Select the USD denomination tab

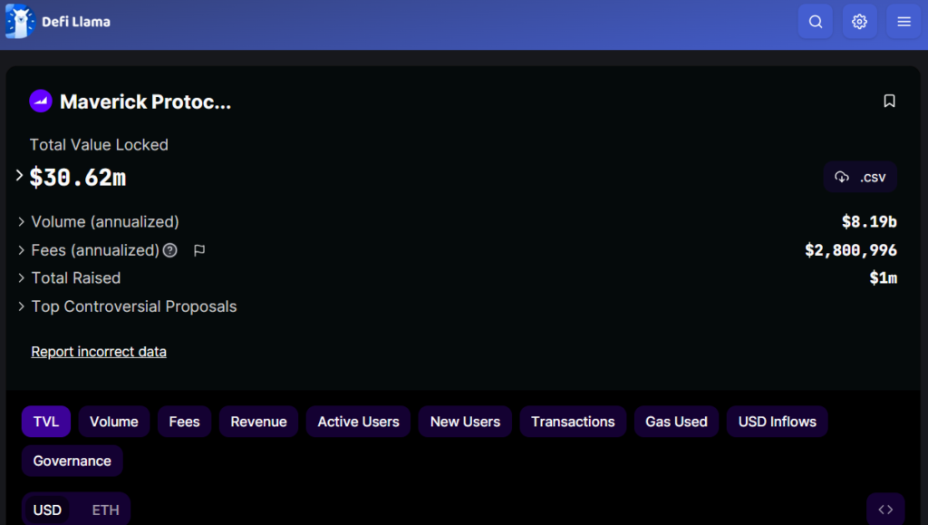pos(47,510)
